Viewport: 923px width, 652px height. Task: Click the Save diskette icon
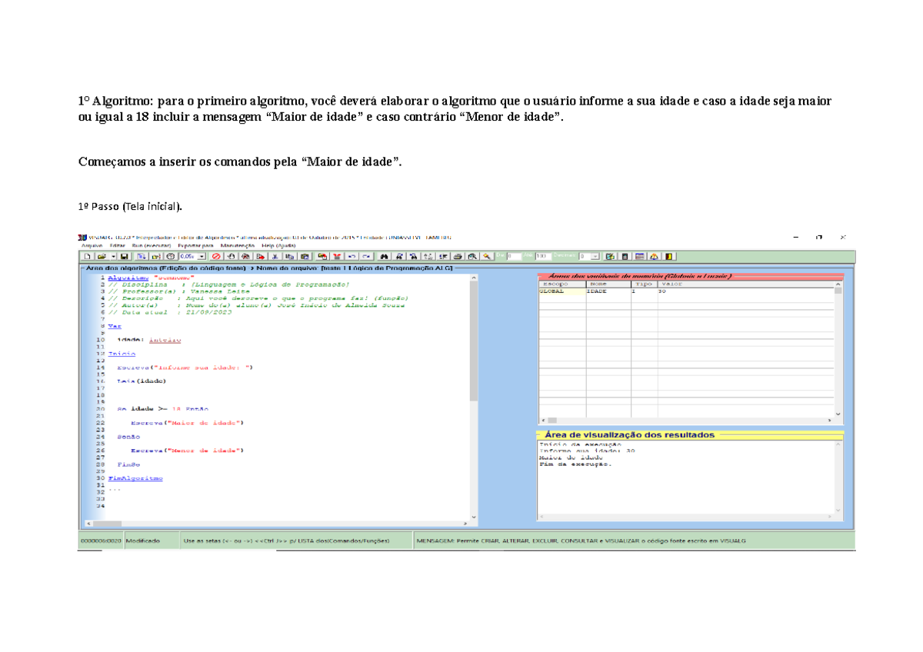tap(125, 256)
